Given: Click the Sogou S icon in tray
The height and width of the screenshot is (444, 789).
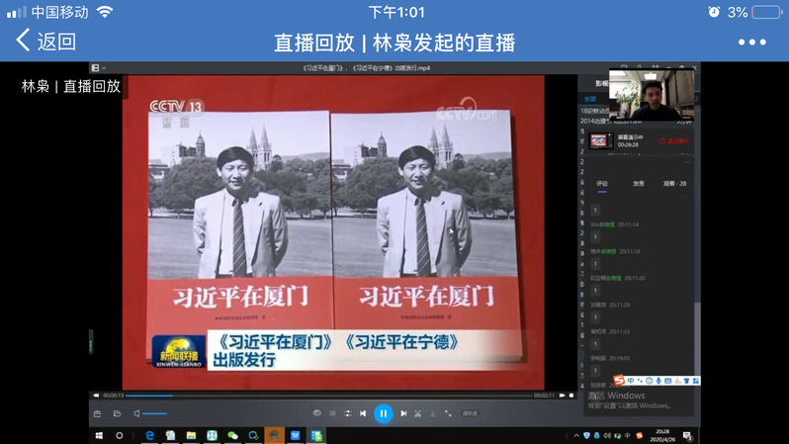Looking at the screenshot, I should tap(639, 436).
